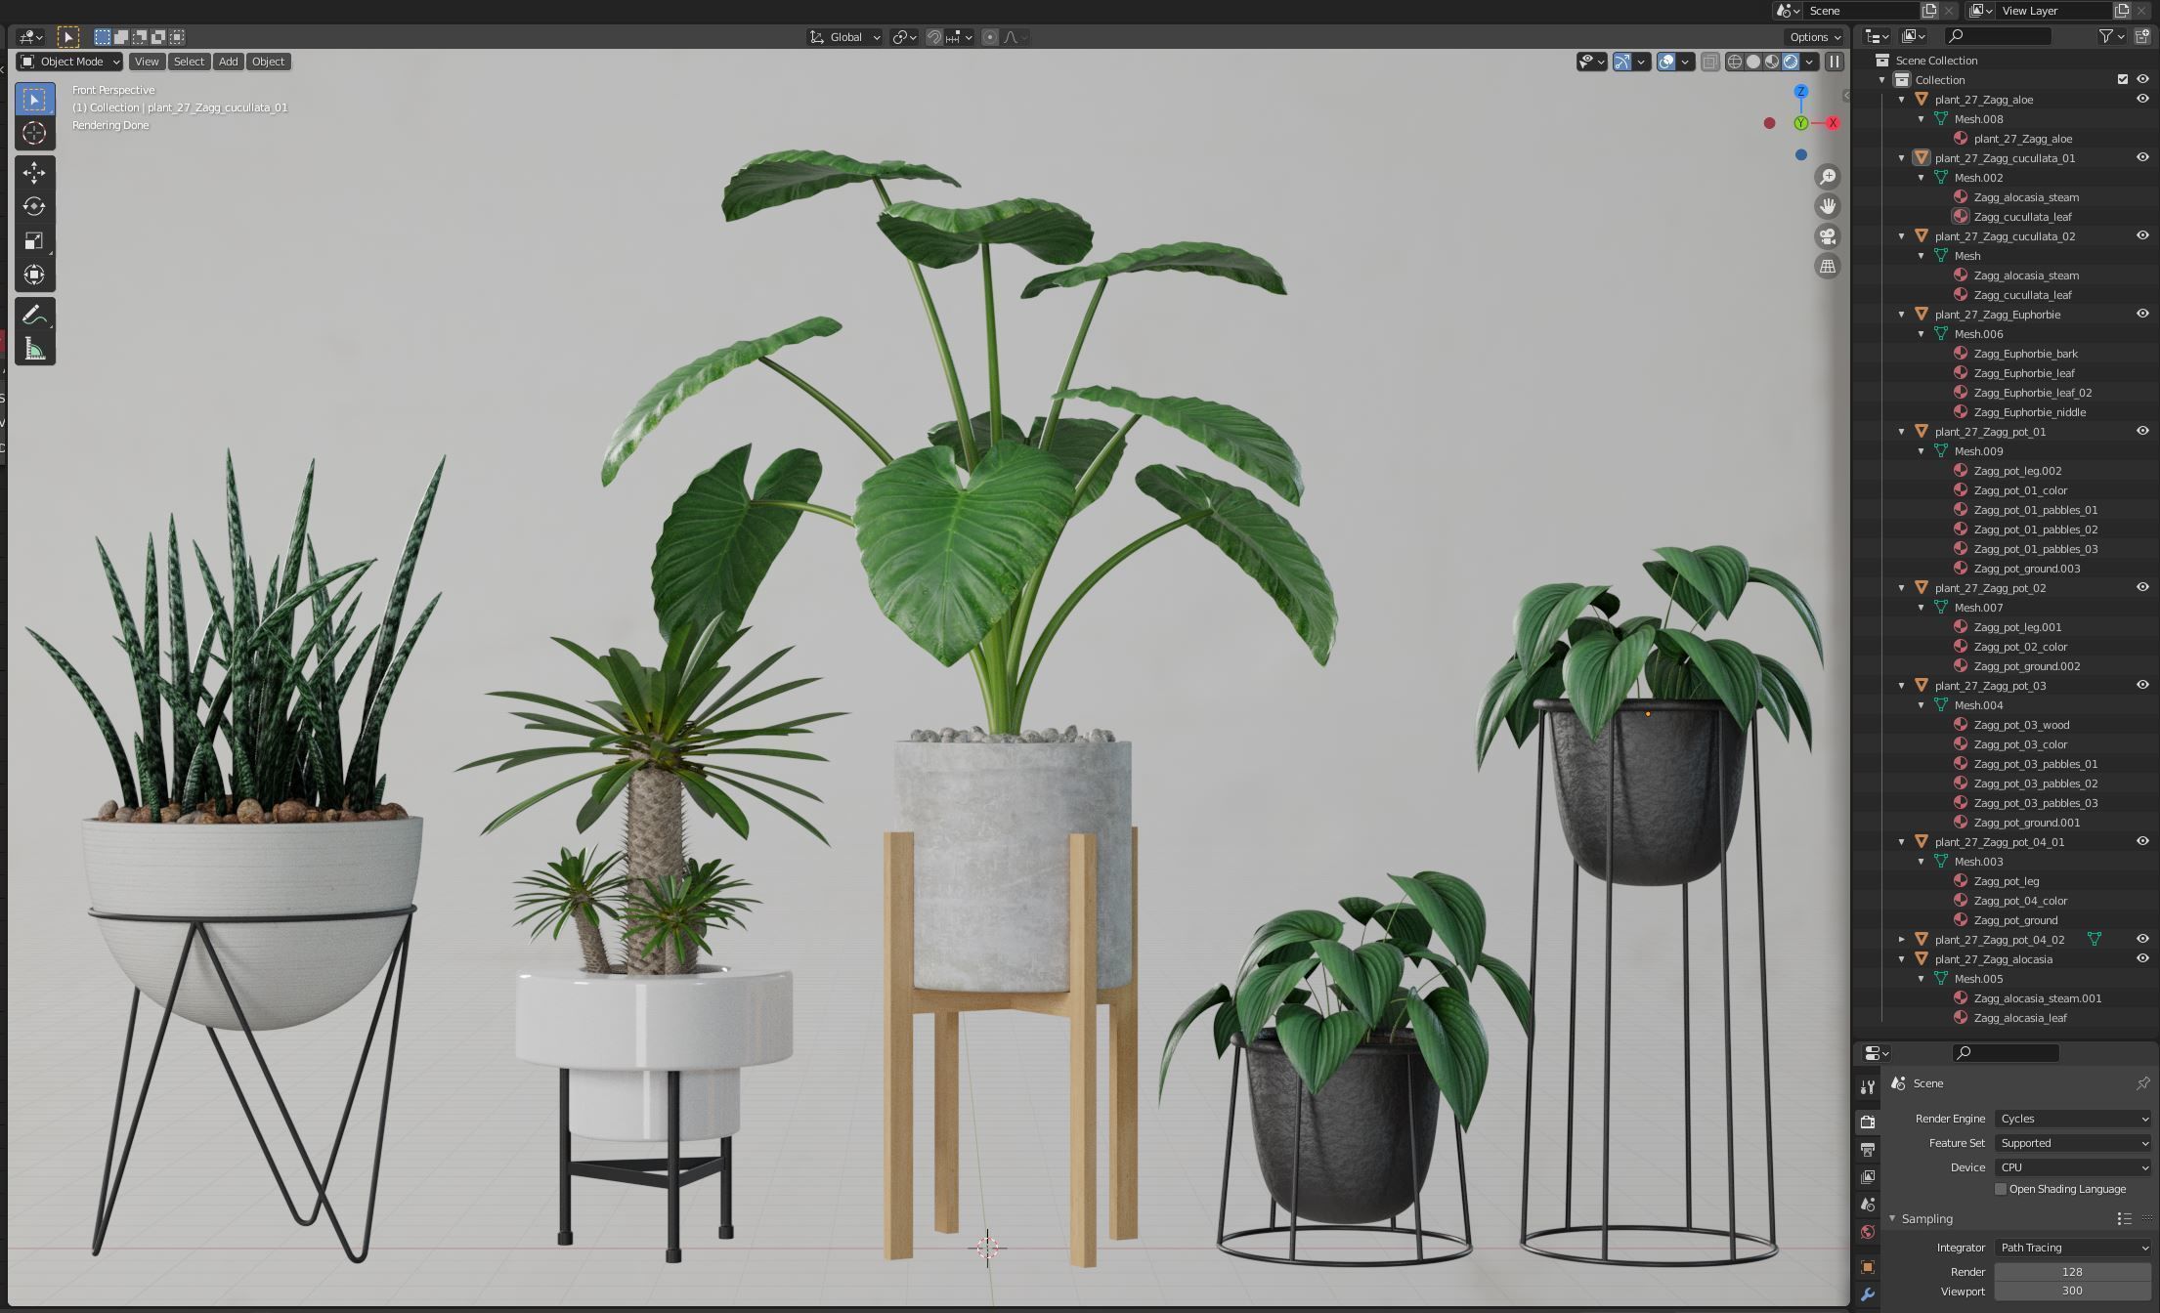Open the View menu

tap(147, 62)
